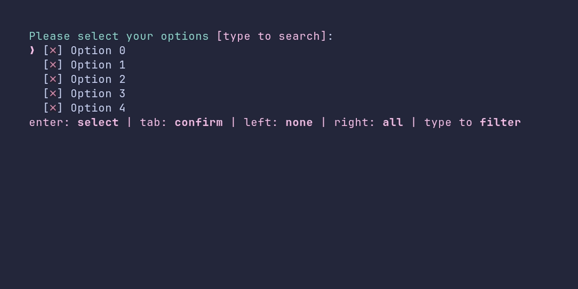Viewport: 578px width, 289px height.
Task: Toggle the checkbox for Option 1
Action: tap(53, 65)
